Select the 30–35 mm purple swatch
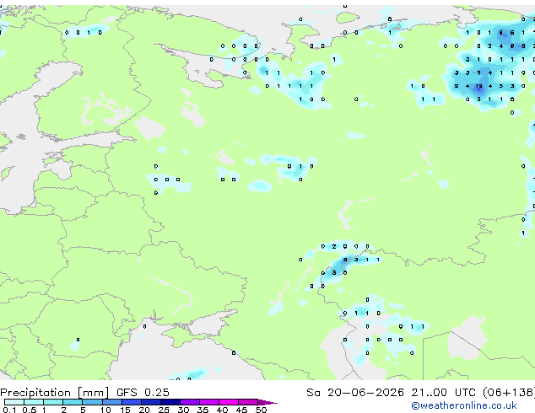This screenshot has height=413, width=535. coord(190,402)
